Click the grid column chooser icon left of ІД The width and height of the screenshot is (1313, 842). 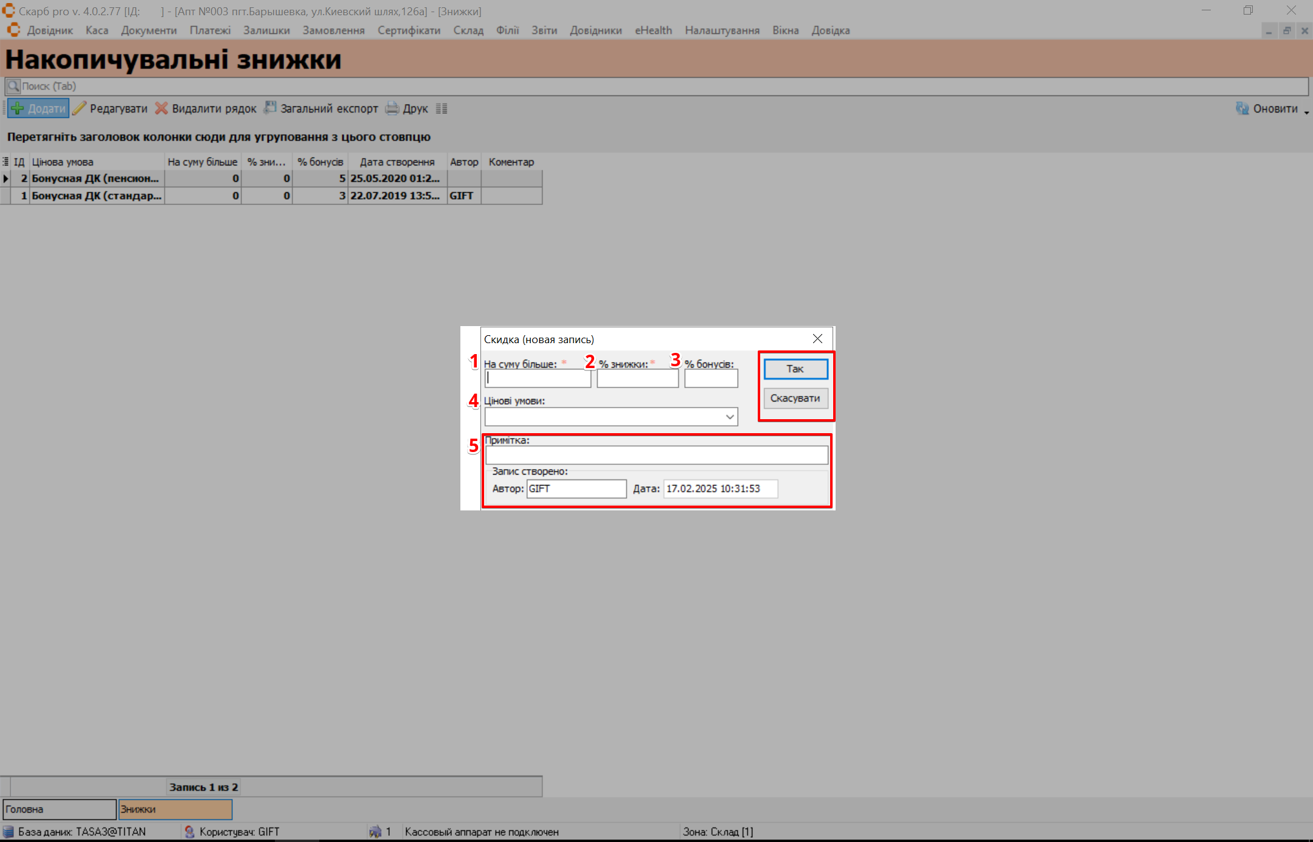[5, 162]
